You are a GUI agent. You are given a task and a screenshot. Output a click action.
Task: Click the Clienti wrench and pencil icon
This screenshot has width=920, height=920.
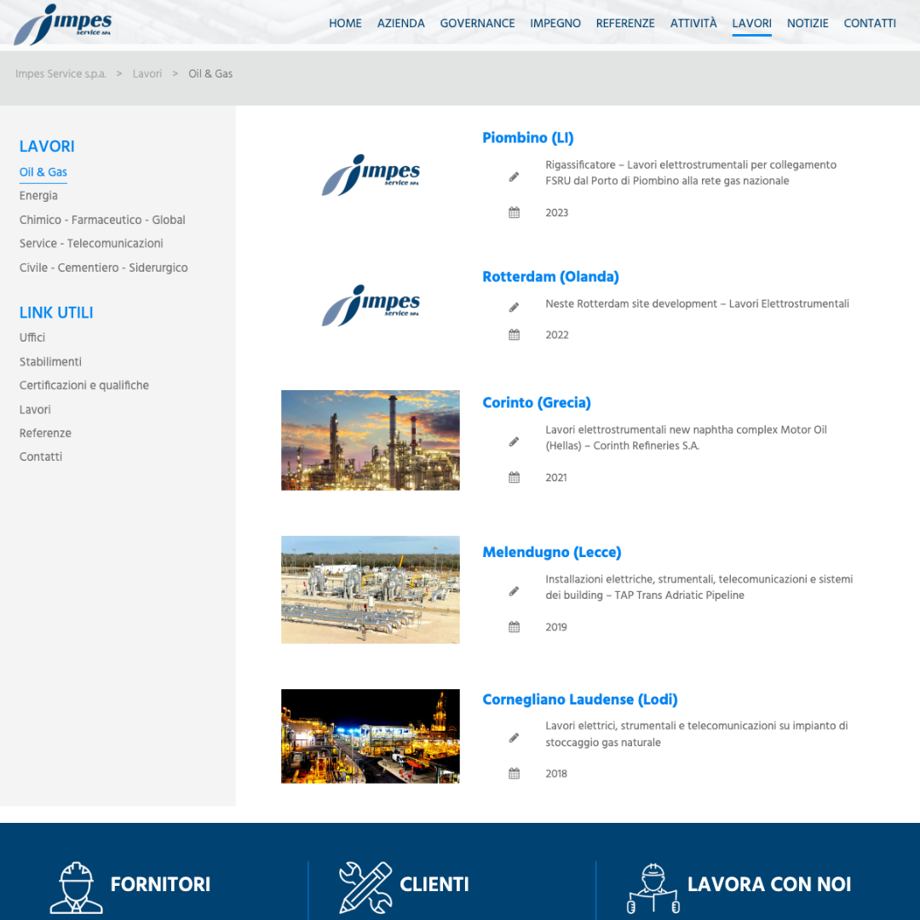click(365, 887)
